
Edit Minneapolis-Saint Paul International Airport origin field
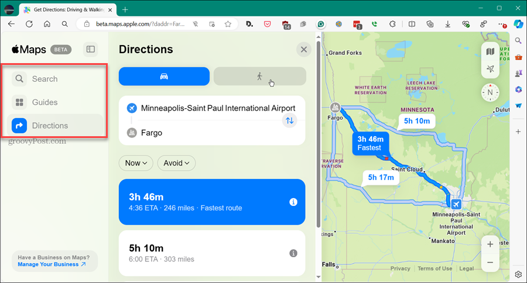(x=218, y=108)
